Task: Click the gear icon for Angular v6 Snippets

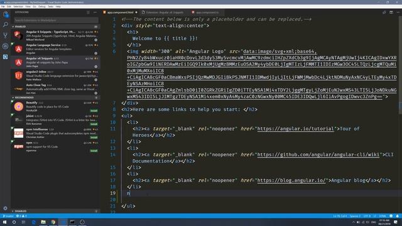Action: (x=96, y=67)
